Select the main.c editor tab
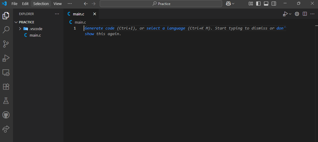 79,14
